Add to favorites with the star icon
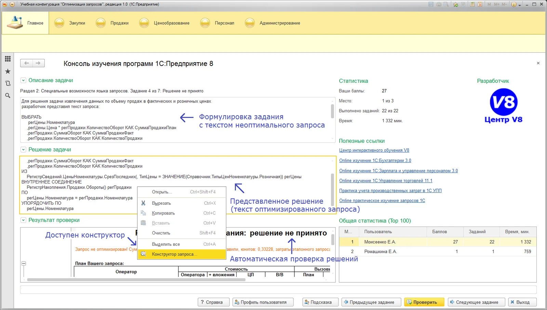 pos(455,4)
